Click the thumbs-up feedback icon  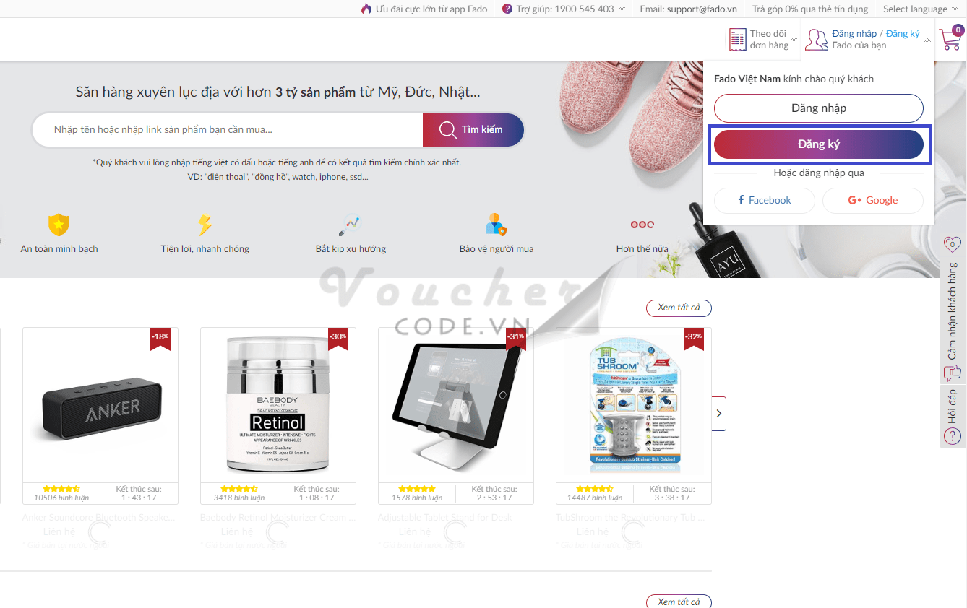coord(952,373)
